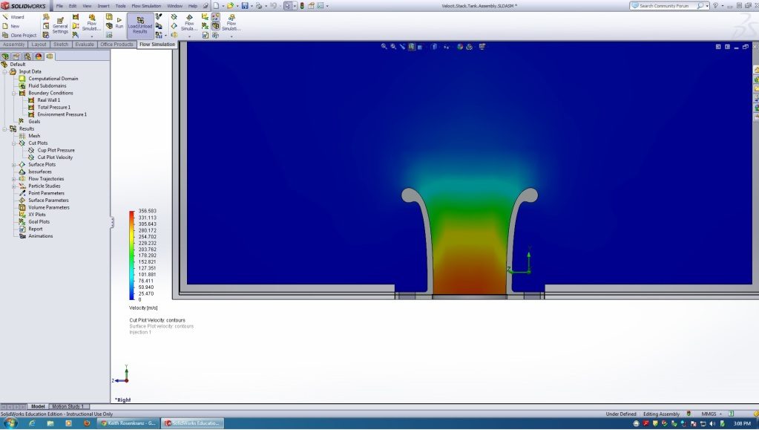Viewport: 759px width, 430px height.
Task: Click Section View icon in viewport toolbar
Action: (x=412, y=47)
